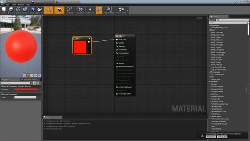This screenshot has height=141, width=250.
Task: Select sphere preview mesh icon
Action: click(28, 75)
